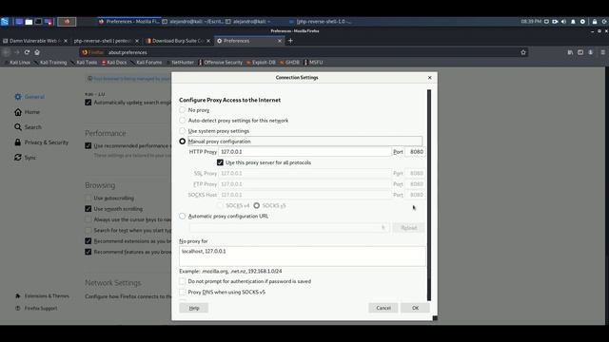609x342 pixels.
Task: Click the Connection Settings dialog scrollbar
Action: coord(429,195)
